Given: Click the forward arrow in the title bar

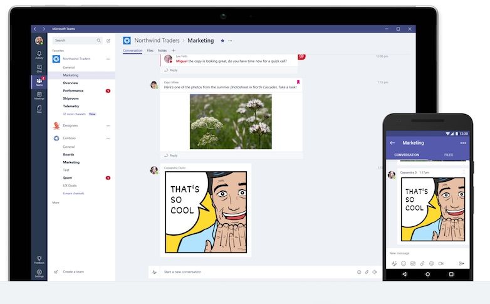Looking at the screenshot, I should coord(44,29).
